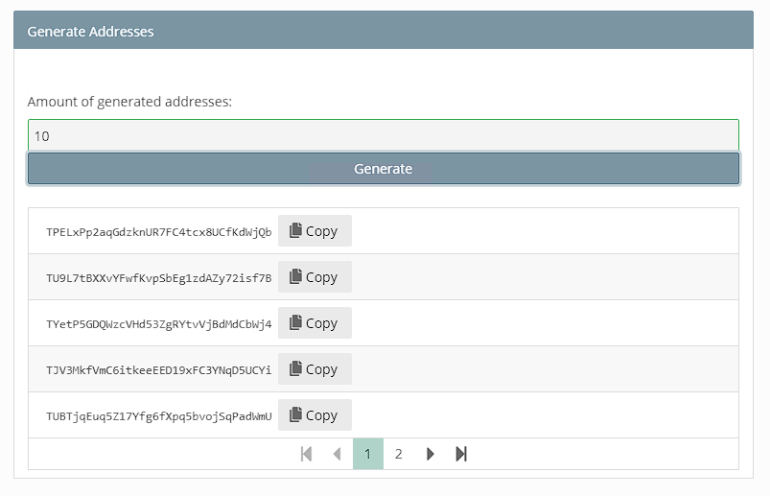The width and height of the screenshot is (770, 496).
Task: Copy address starting with TPELxPp2aq
Action: [315, 231]
